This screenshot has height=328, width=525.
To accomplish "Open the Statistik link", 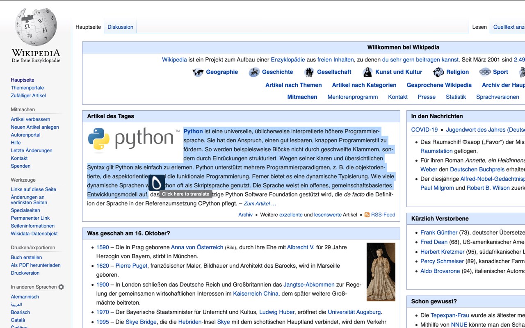I will [x=456, y=97].
